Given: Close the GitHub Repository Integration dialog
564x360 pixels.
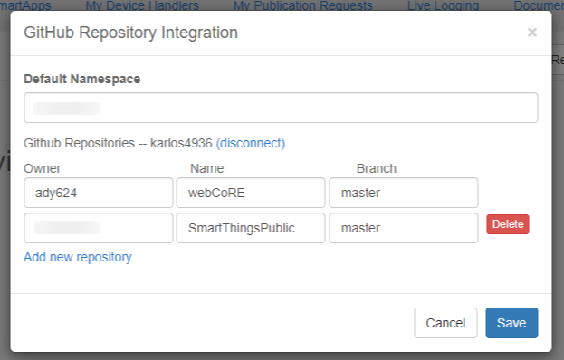Looking at the screenshot, I should [x=532, y=33].
